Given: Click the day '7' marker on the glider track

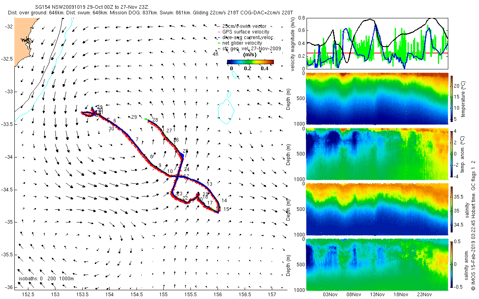Looking at the screenshot, I should [x=137, y=139].
